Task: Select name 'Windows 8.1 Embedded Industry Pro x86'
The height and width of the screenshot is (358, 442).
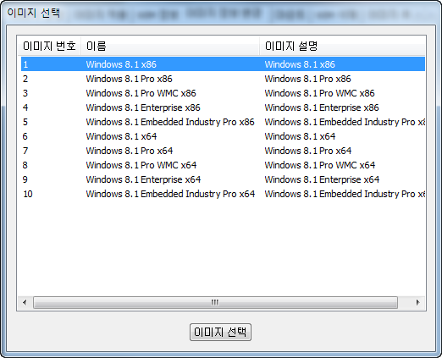Action: [170, 122]
